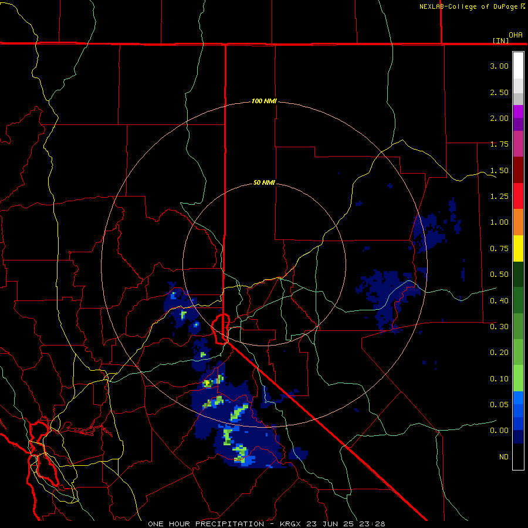Click the 0.05 legend value
Image resolution: width=528 pixels, height=528 pixels.
tap(499, 405)
